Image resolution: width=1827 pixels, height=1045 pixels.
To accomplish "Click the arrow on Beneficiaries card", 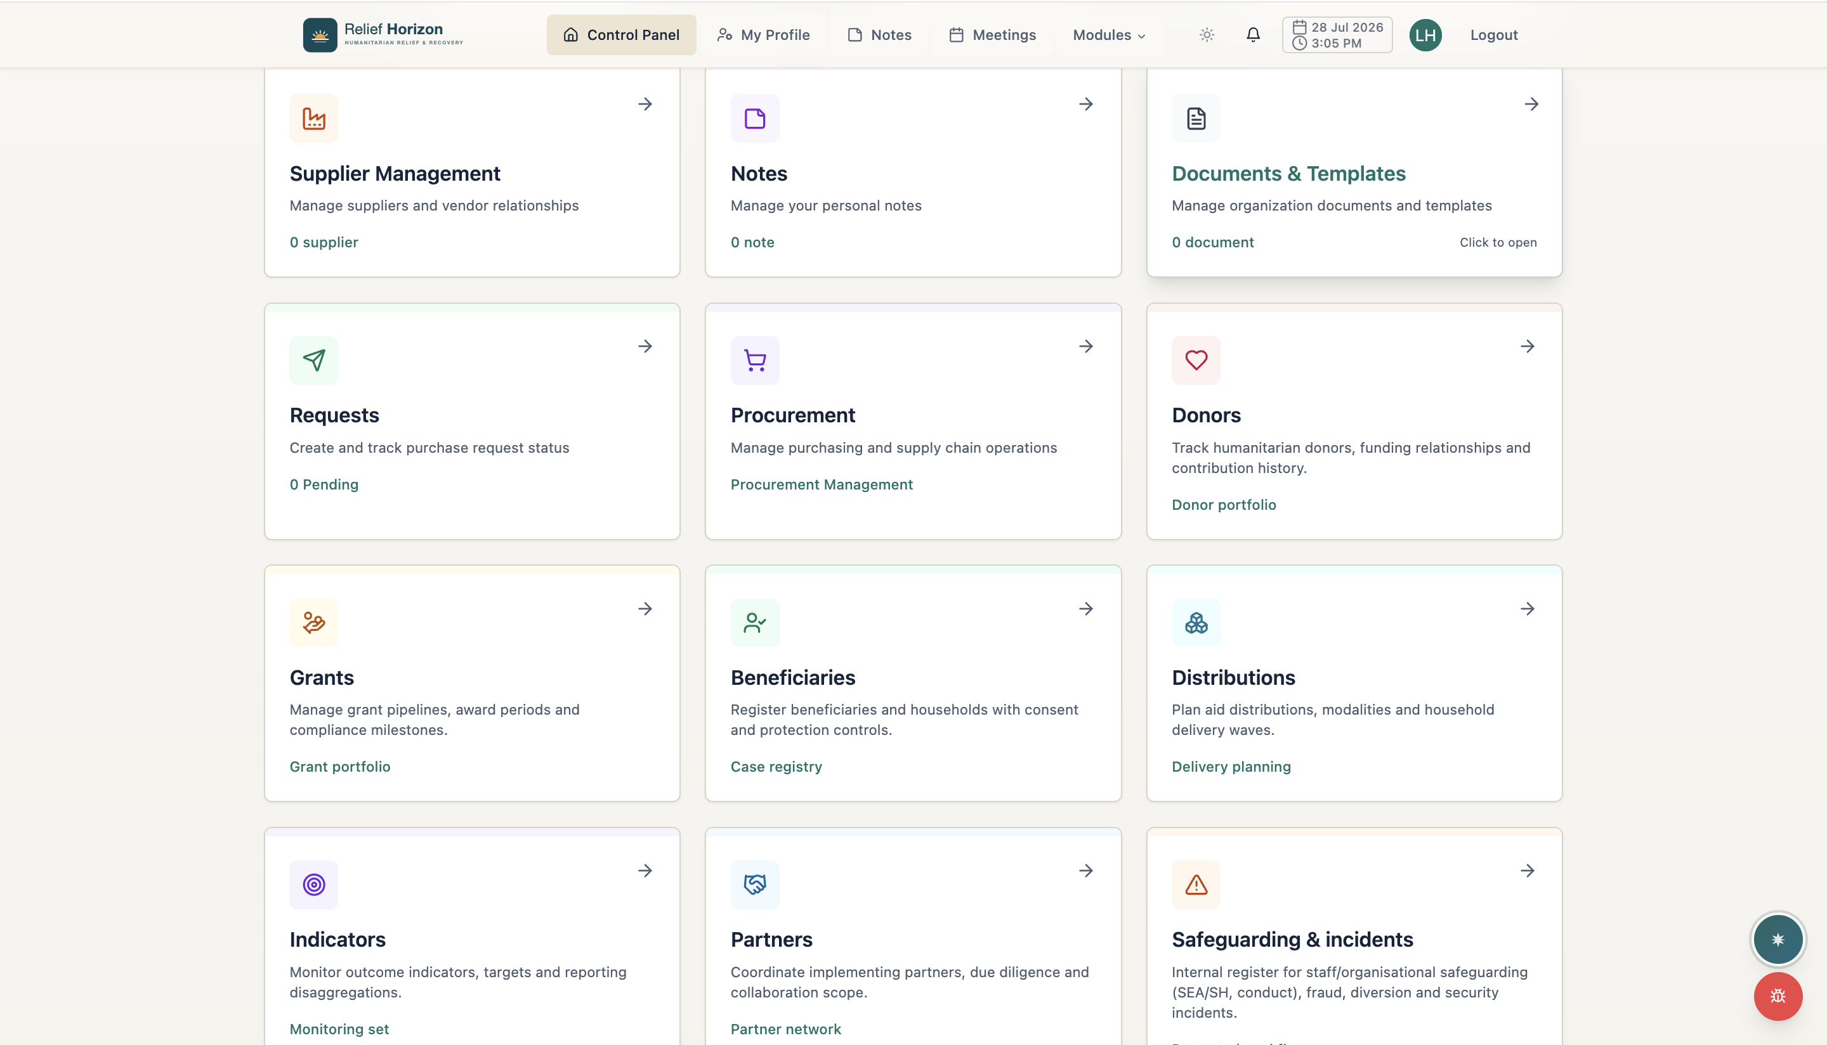I will pyautogui.click(x=1086, y=609).
